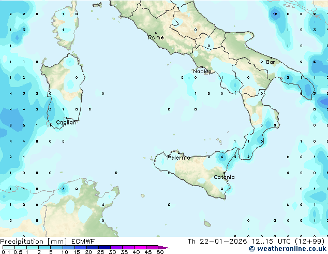Click the ECMWF model label

click(x=83, y=242)
